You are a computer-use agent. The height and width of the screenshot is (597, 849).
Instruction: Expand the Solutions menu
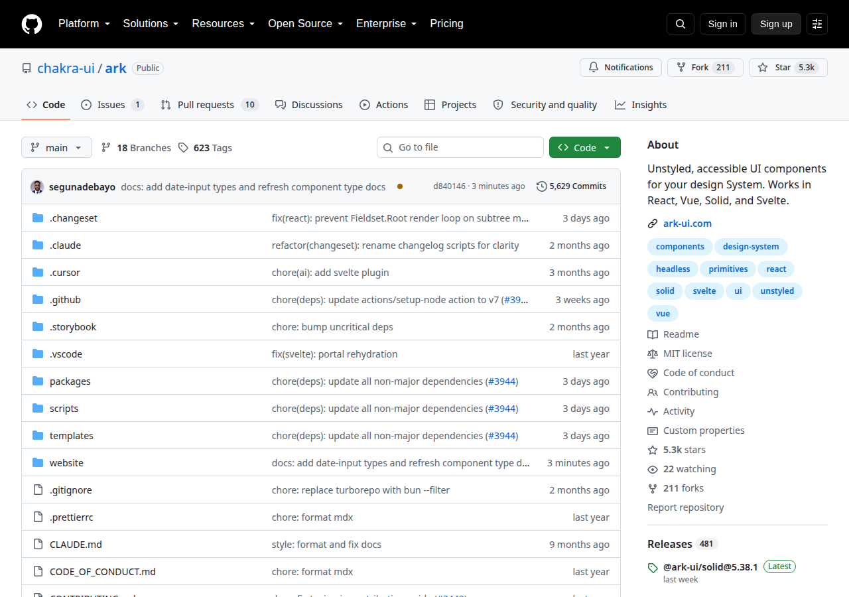pyautogui.click(x=151, y=24)
